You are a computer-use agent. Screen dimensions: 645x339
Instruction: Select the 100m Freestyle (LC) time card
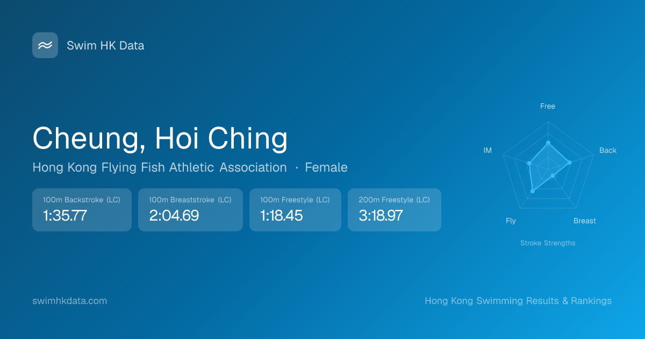tap(295, 210)
